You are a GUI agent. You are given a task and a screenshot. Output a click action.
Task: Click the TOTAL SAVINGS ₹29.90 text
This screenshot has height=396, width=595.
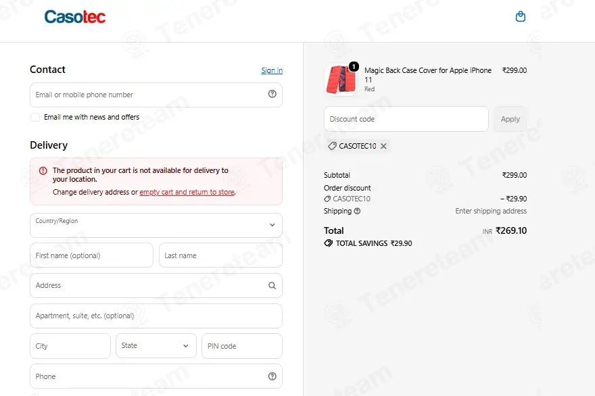click(x=374, y=243)
